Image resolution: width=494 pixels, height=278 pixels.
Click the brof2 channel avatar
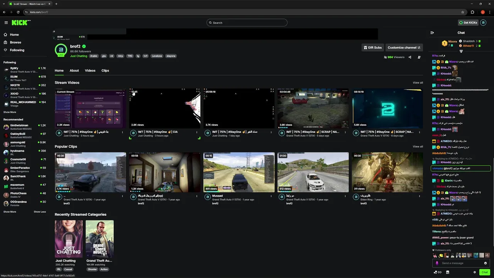pos(61,50)
